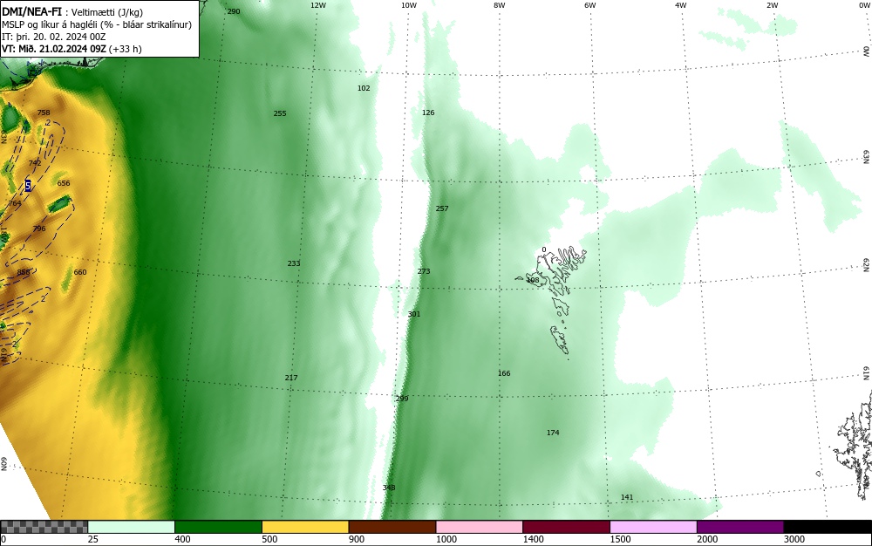Viewport: 872px width, 546px height.
Task: Pick the maroon 1400–1500 legend swatch
Action: (566, 527)
